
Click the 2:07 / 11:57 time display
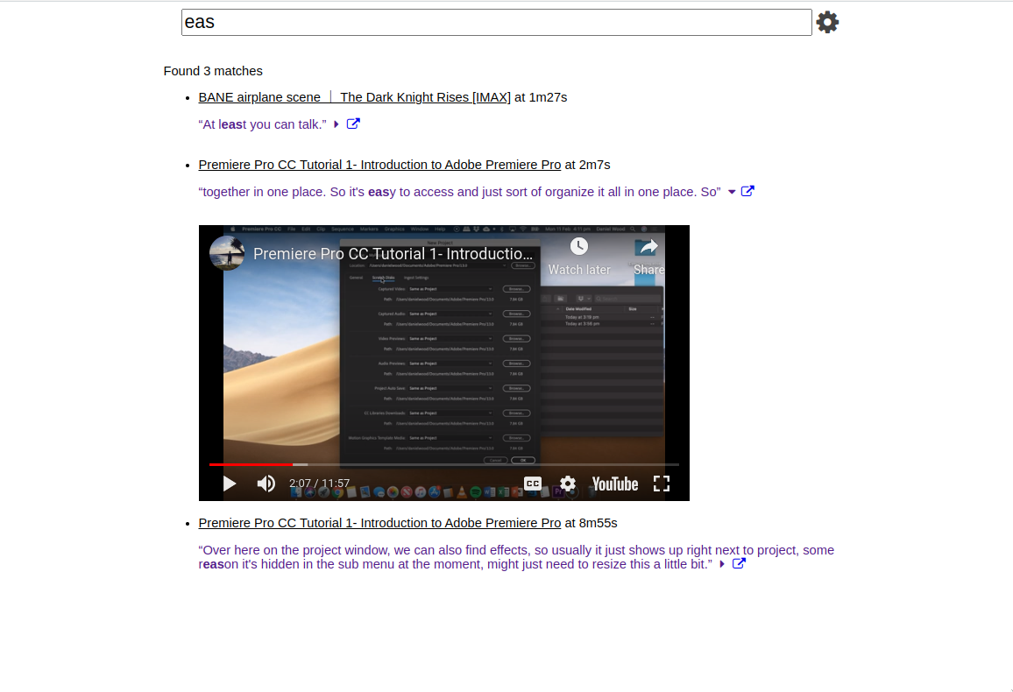[319, 484]
